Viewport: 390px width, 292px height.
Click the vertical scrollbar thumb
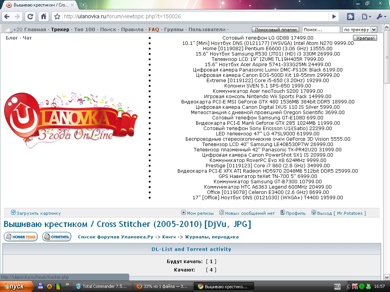[387, 57]
